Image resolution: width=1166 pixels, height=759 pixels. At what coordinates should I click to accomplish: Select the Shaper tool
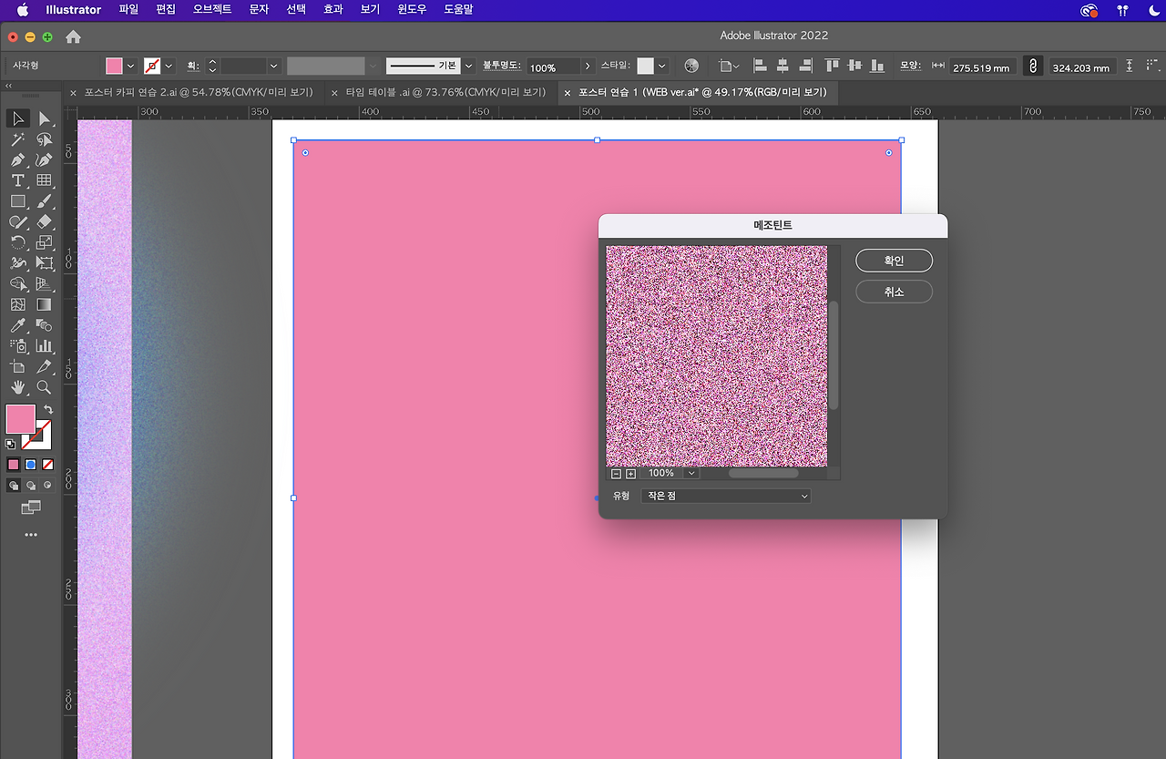[x=17, y=221]
